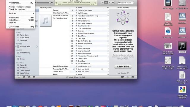The height and width of the screenshot is (107, 190).
Task: Open the AirPlay icon in the bottom-right
Action: [123, 77]
